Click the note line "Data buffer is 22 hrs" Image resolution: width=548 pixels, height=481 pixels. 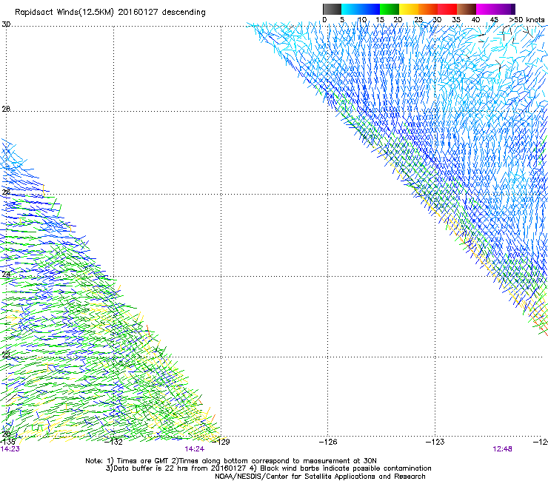(x=268, y=468)
